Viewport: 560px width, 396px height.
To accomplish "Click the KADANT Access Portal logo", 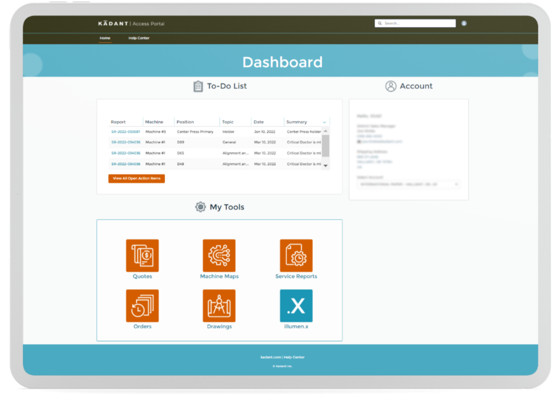I will click(131, 24).
